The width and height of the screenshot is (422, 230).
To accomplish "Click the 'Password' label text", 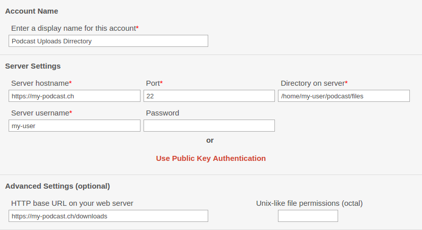I will (x=163, y=113).
